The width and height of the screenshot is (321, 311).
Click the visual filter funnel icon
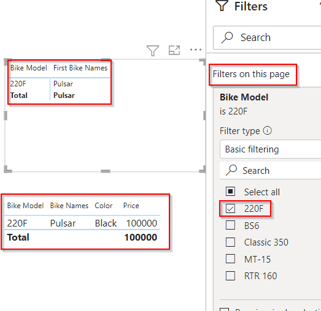pos(153,50)
